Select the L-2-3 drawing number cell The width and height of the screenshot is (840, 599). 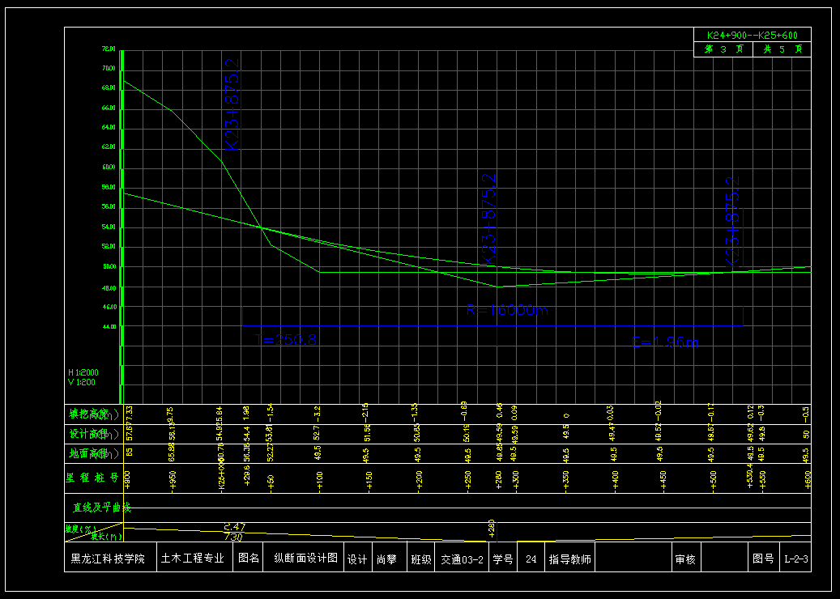coord(795,559)
